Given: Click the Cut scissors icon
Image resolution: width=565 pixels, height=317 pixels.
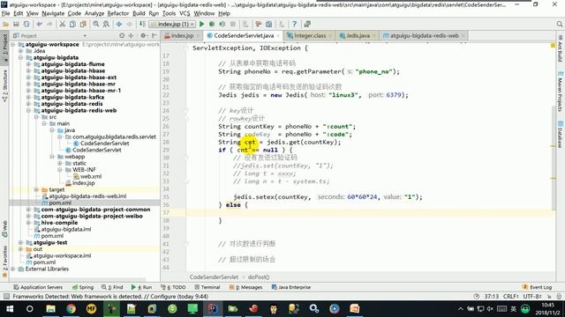Looking at the screenshot, I should point(63,24).
